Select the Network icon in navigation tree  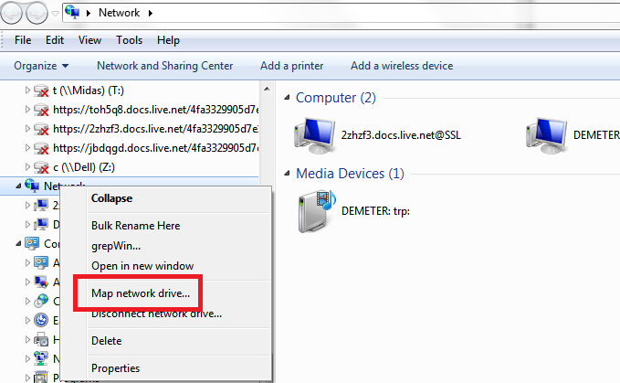point(33,186)
